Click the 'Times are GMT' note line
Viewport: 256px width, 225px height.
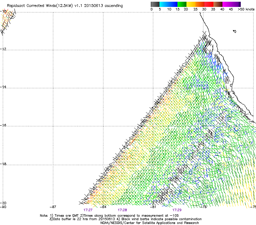coord(109,216)
